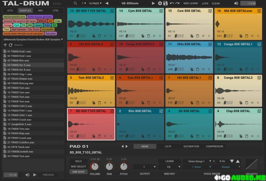Click the magnifying glass search icon in the header
Image resolution: width=266 pixels, height=181 pixels.
click(75, 3)
